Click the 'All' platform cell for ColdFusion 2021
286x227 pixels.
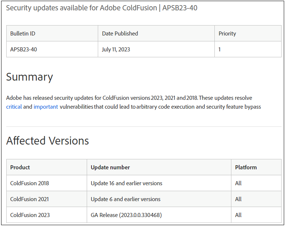click(x=256, y=199)
